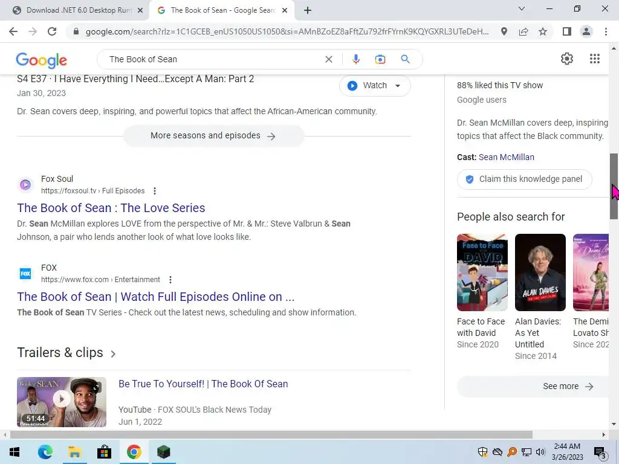Focus the Google search input field
The width and height of the screenshot is (619, 464).
[213, 59]
